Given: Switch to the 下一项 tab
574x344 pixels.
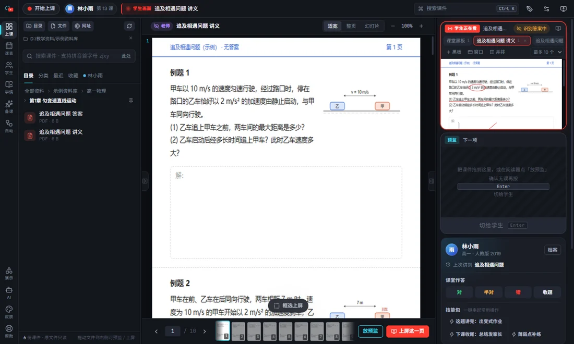Looking at the screenshot, I should pos(470,140).
